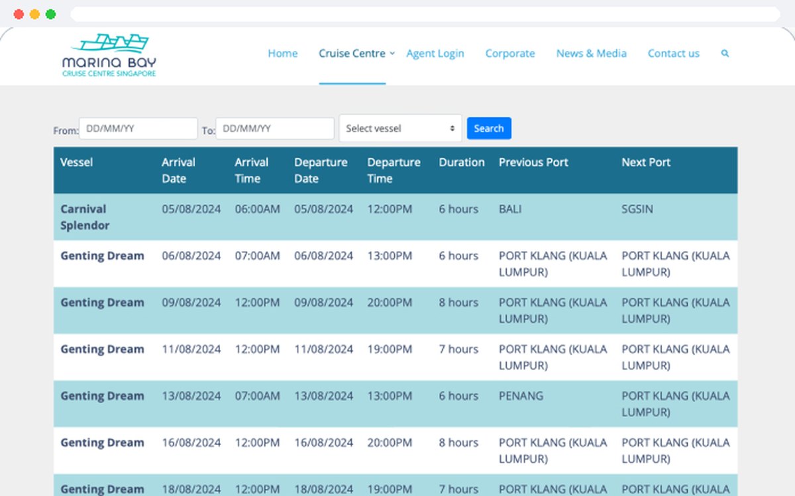Click the Arrival Time column header
795x496 pixels.
[x=252, y=170]
